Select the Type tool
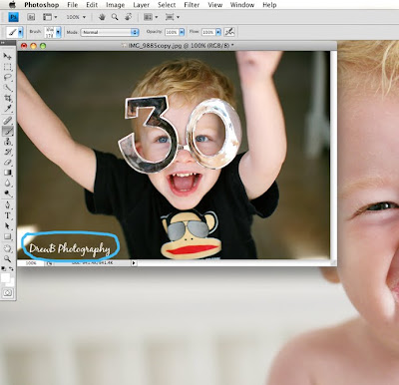This screenshot has width=399, height=385. click(x=7, y=215)
